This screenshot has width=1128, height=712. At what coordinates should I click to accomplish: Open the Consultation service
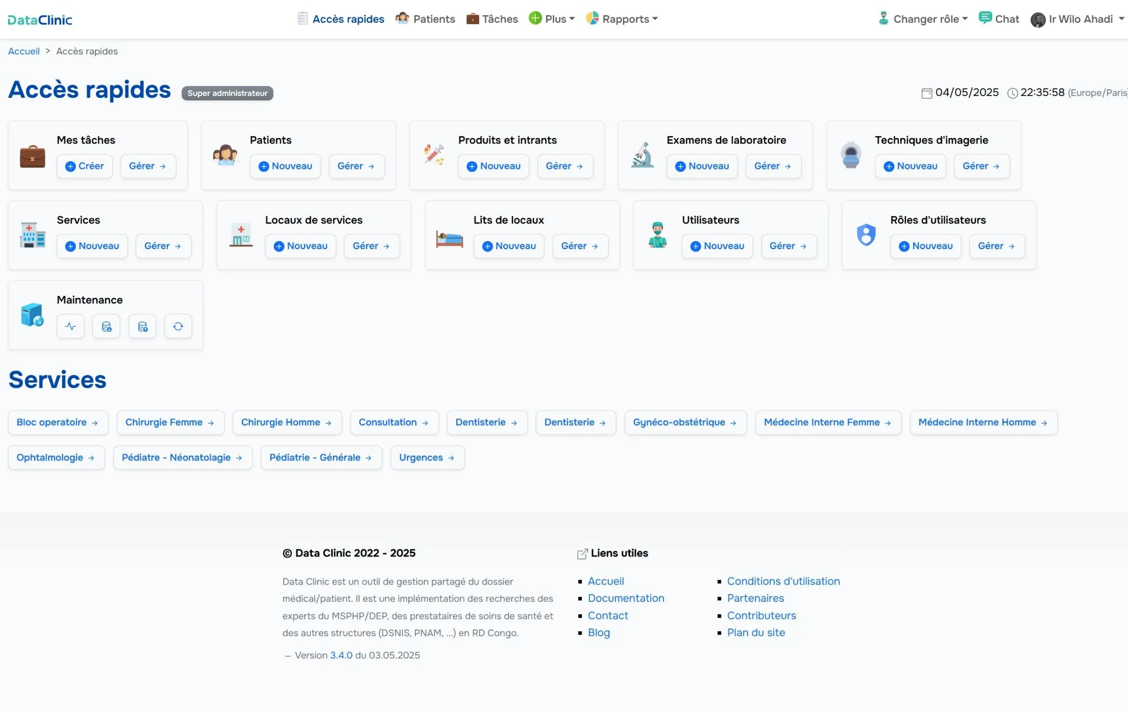(x=394, y=422)
